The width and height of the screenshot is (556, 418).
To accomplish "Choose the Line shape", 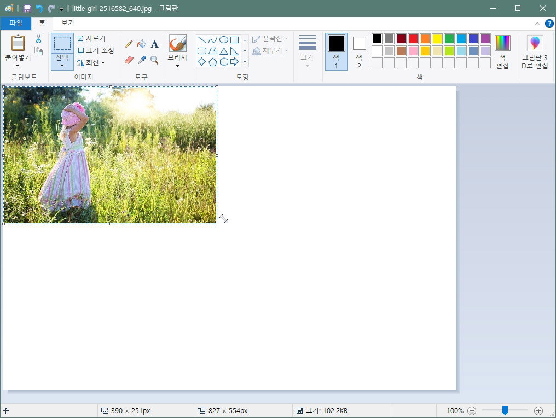I will tap(202, 40).
